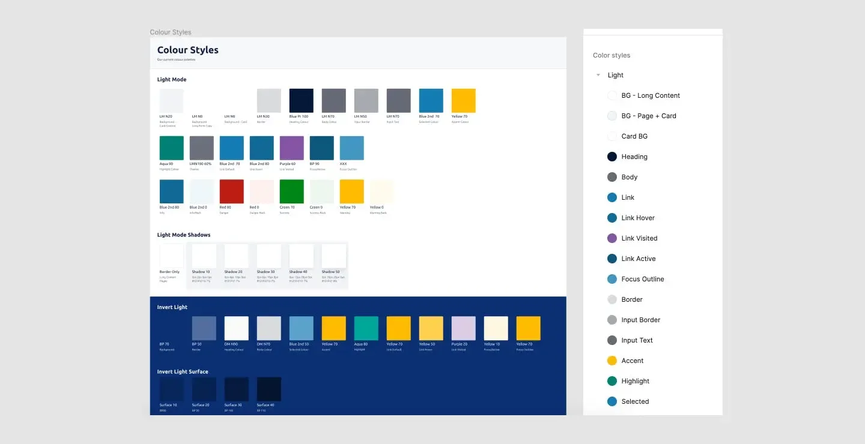865x444 pixels.
Task: Click the Highlight teal style icon
Action: pos(612,381)
